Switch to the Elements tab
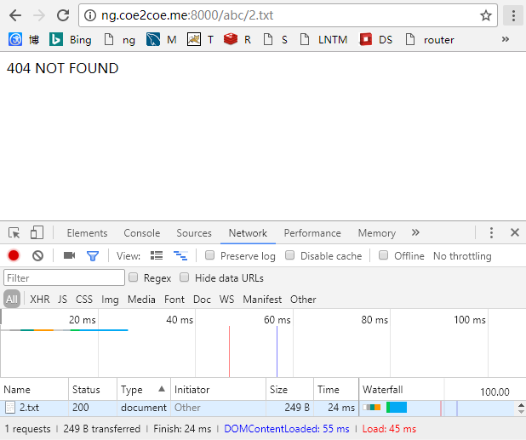This screenshot has height=440, width=526. click(87, 232)
